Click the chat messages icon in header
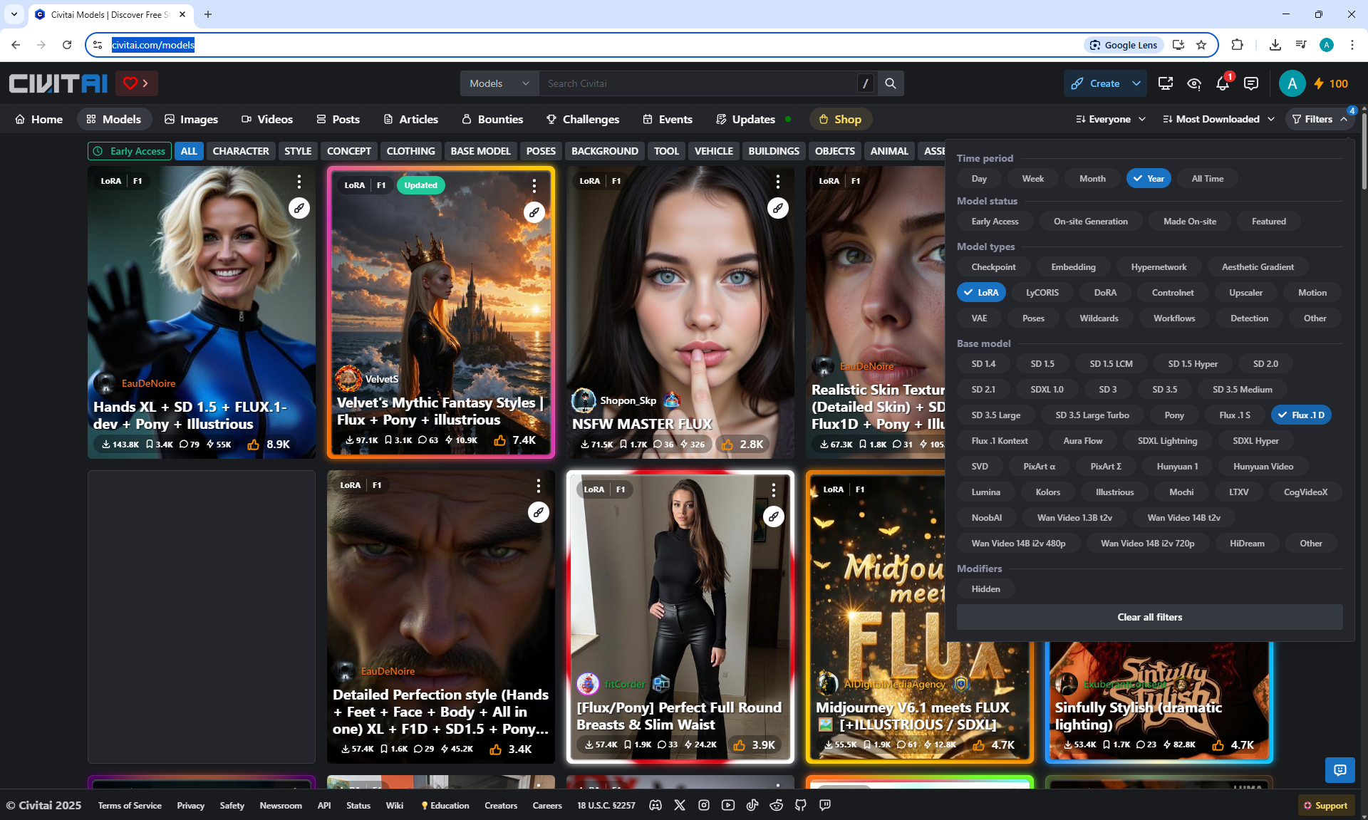The image size is (1368, 820). click(x=1251, y=84)
